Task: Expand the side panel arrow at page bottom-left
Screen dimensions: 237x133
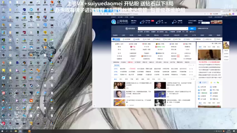Action: point(94,106)
